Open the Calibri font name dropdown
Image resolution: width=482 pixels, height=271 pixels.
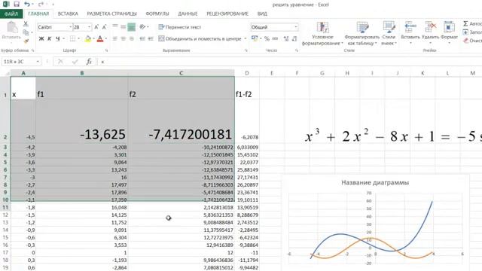70,27
